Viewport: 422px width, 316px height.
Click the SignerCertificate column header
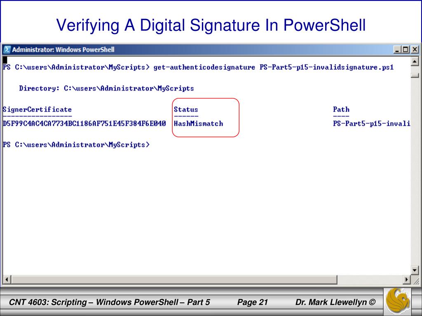click(x=37, y=109)
